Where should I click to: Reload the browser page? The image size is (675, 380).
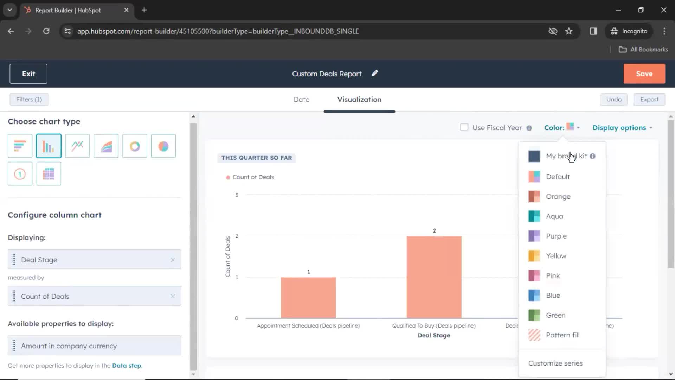[46, 31]
